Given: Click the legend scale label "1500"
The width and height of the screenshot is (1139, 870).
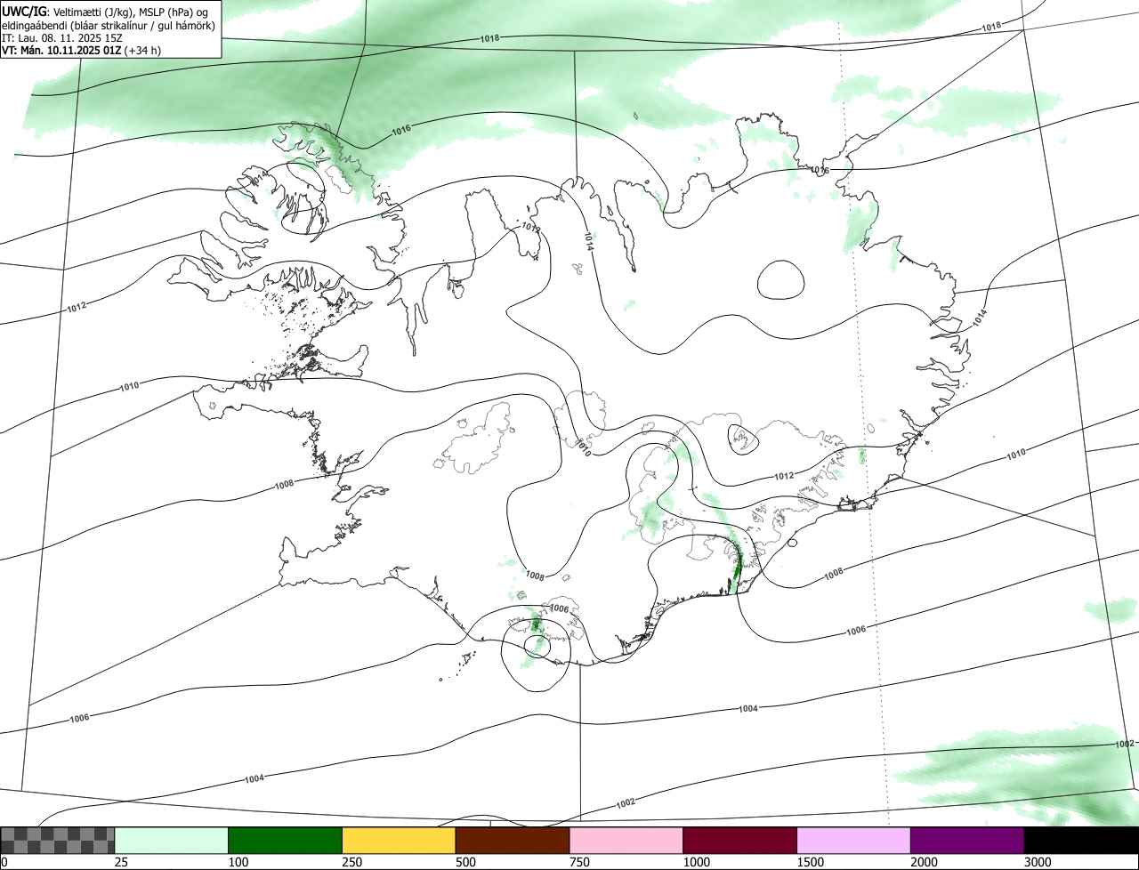Looking at the screenshot, I should click(811, 862).
